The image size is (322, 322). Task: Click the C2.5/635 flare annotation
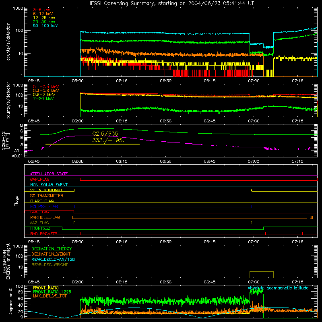[x=105, y=134]
